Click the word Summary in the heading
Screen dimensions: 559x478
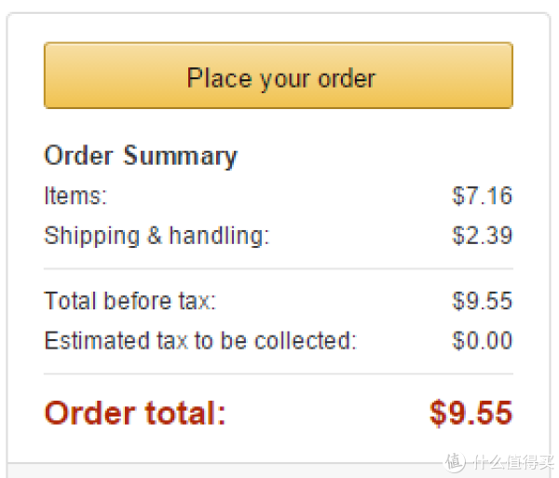tap(180, 157)
